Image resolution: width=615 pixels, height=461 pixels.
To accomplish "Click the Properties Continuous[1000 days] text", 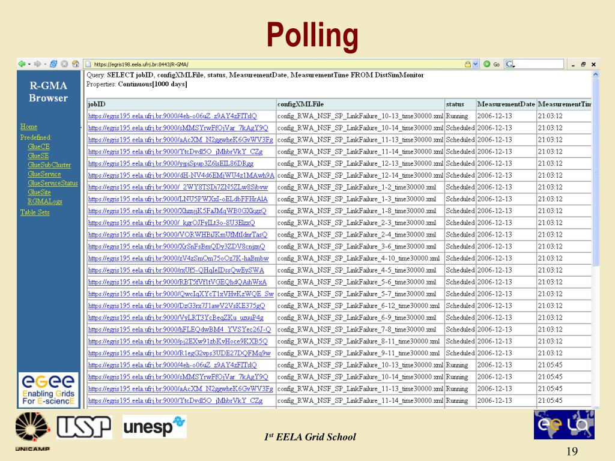I will click(x=137, y=84).
